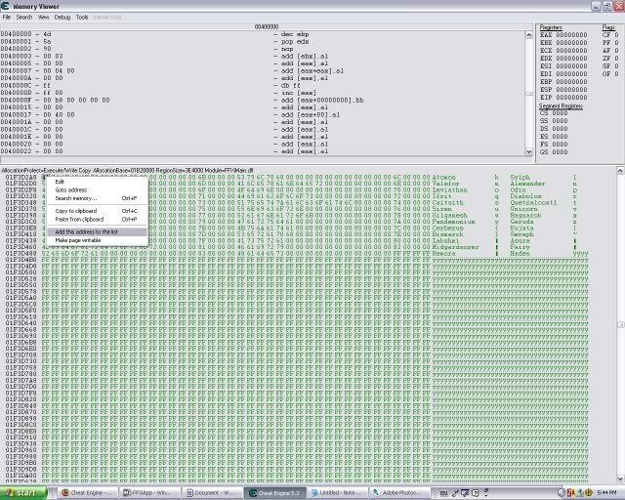Image resolution: width=625 pixels, height=500 pixels.
Task: Click the ESP register value
Action: [x=571, y=89]
